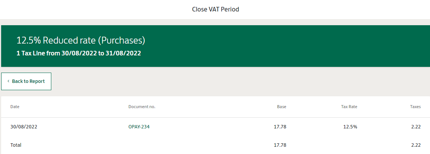Click the 12.5% tax rate cell
The height and width of the screenshot is (154, 430).
(350, 127)
